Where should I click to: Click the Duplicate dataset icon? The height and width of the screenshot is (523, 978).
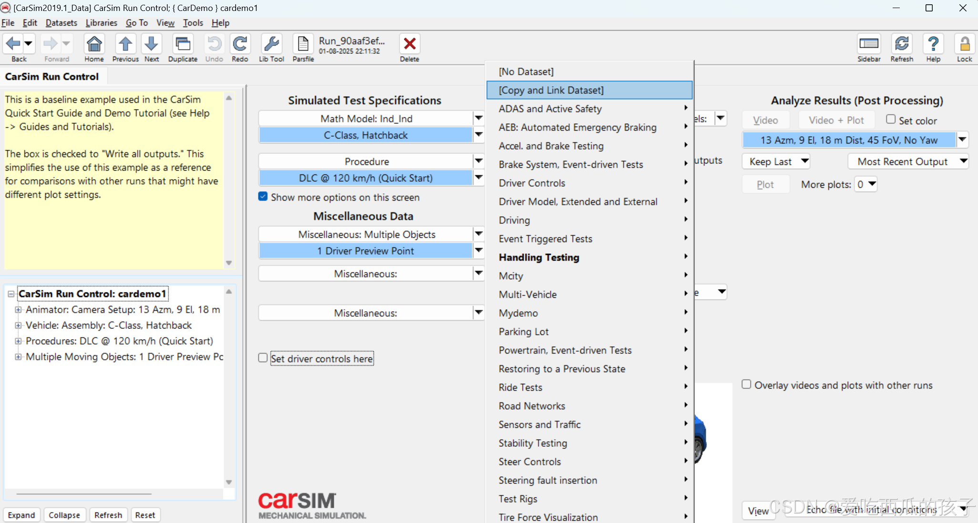click(183, 44)
